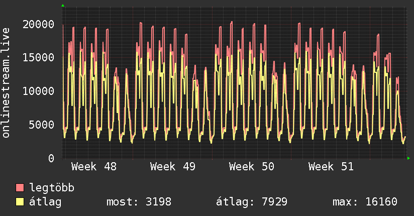Click the 'max: 16160' statistic
The width and height of the screenshot is (414, 216).
pyautogui.click(x=365, y=202)
